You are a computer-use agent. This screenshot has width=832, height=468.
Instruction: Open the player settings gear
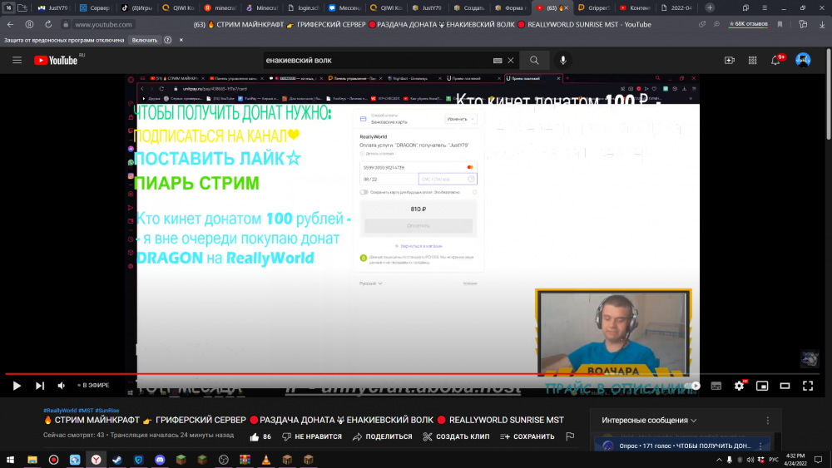point(739,386)
